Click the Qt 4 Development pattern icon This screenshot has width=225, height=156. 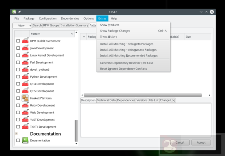(25, 84)
